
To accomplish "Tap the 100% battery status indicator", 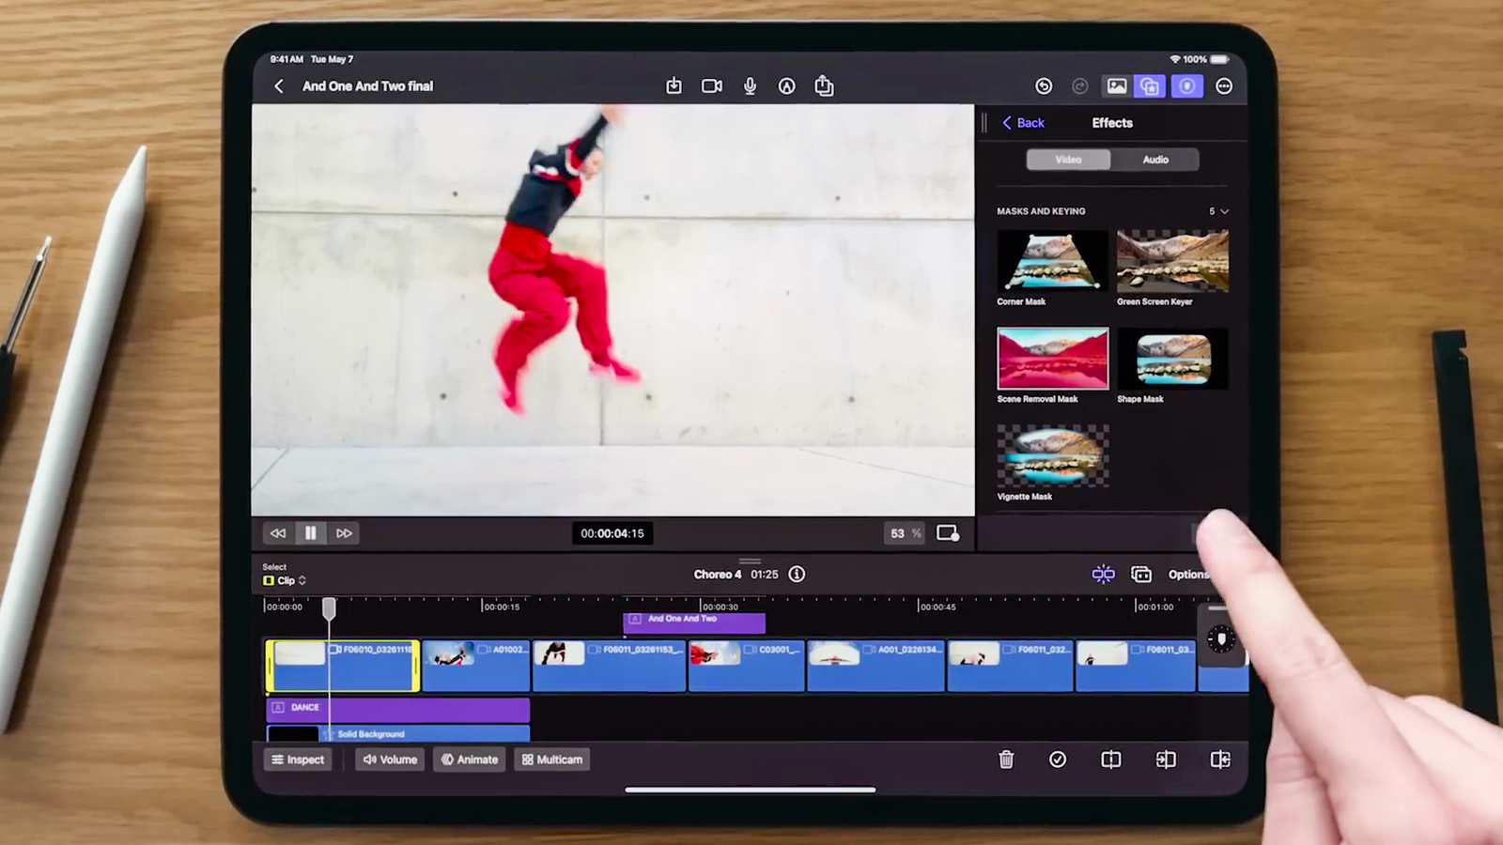I will pyautogui.click(x=1206, y=59).
